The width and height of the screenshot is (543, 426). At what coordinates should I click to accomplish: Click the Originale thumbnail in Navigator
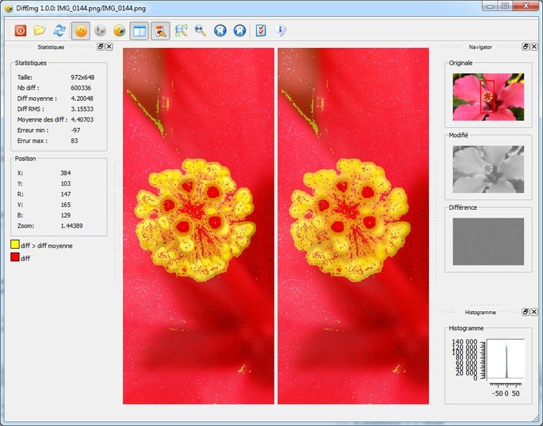point(488,97)
